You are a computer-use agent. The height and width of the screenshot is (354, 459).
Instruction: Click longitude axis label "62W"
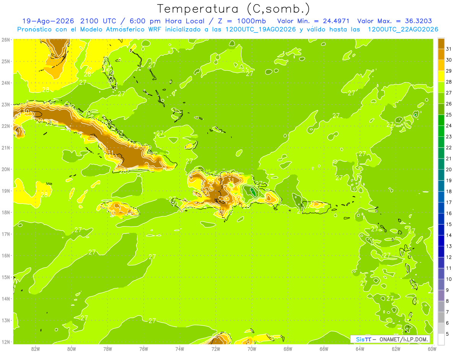[396, 349]
